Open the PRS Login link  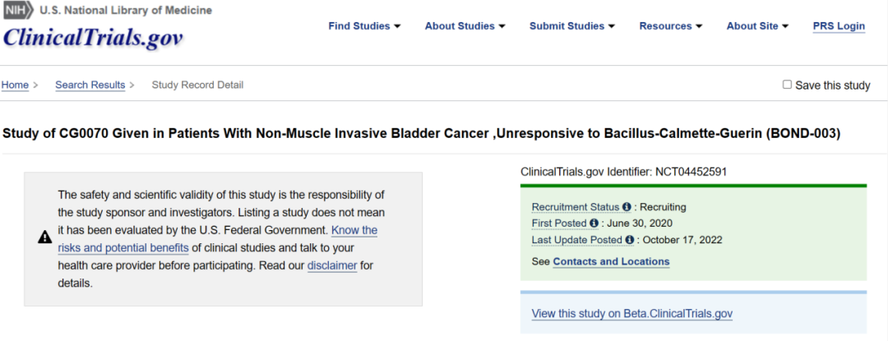839,26
